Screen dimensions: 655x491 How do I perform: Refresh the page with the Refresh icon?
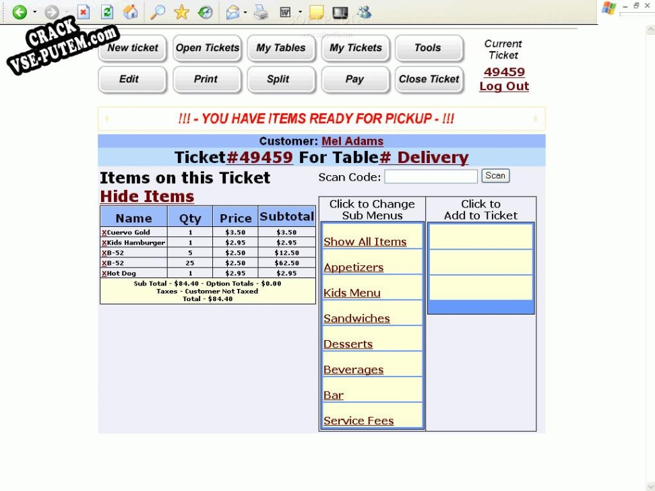point(106,12)
